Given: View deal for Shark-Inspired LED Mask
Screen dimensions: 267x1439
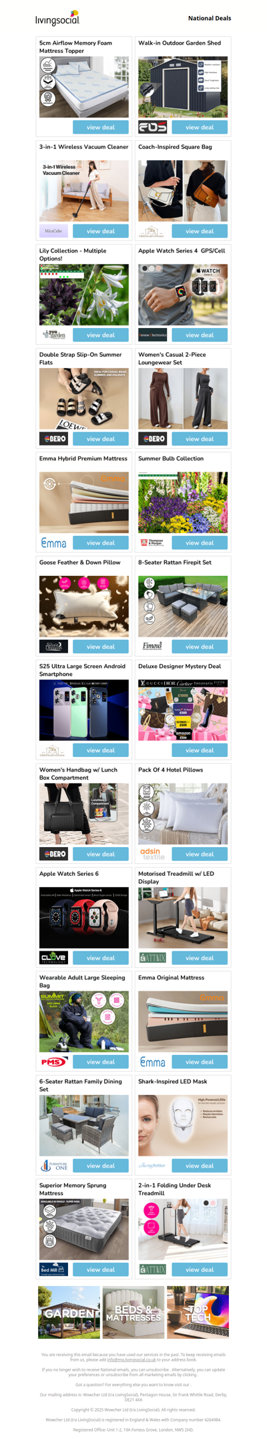Looking at the screenshot, I should 200,1165.
